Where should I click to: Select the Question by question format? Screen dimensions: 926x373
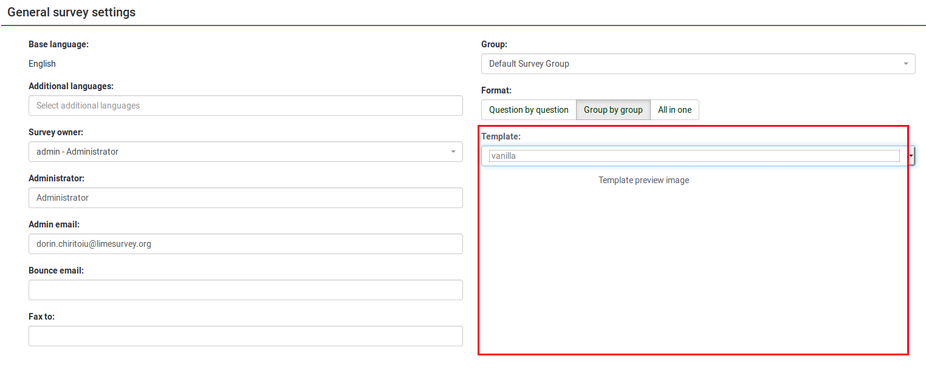click(529, 110)
